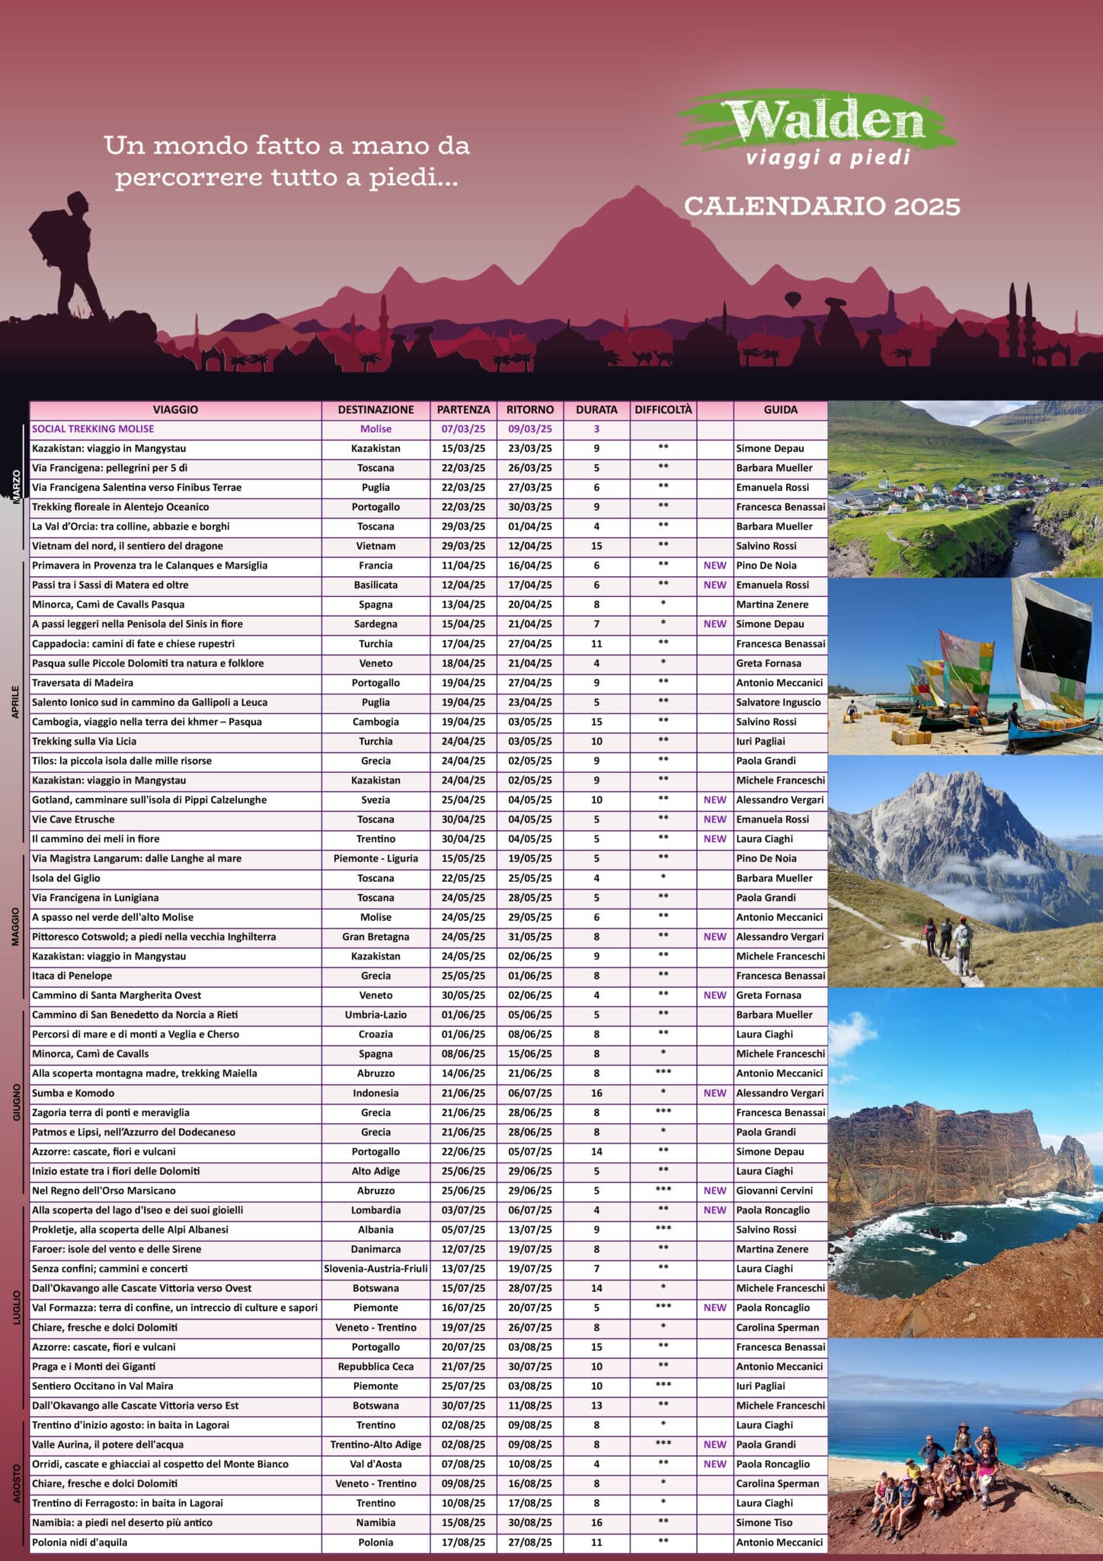Open the photo of colorful sailboats on beach
The height and width of the screenshot is (1561, 1103).
[x=965, y=666]
